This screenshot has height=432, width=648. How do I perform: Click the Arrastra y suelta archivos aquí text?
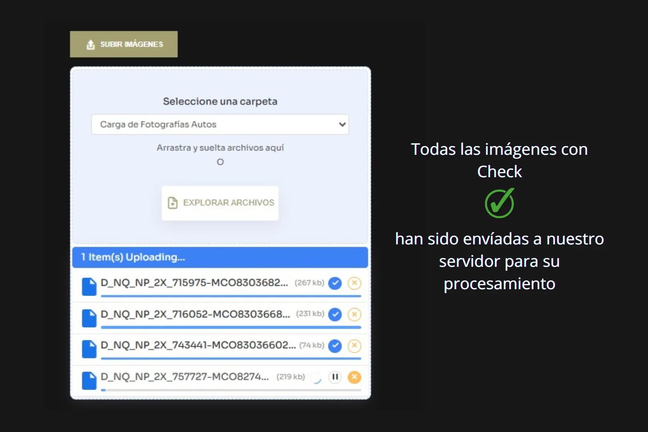[220, 148]
